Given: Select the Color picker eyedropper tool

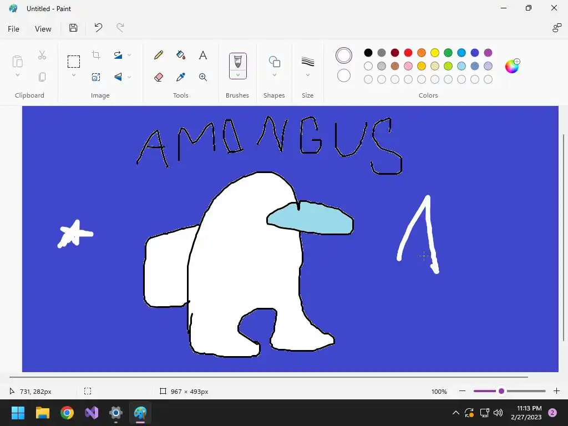Looking at the screenshot, I should 181,77.
